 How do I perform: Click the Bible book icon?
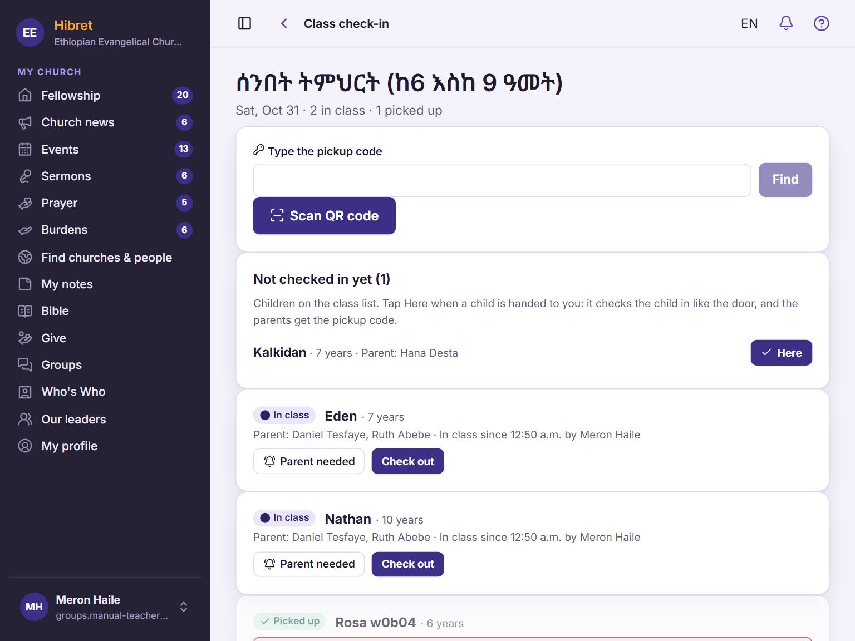25,311
